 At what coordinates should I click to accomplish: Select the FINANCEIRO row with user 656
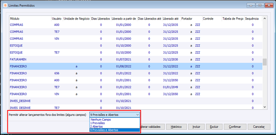point(136,73)
